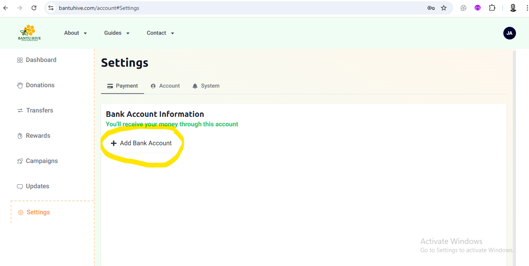Select the Rewards gift icon

(20, 135)
